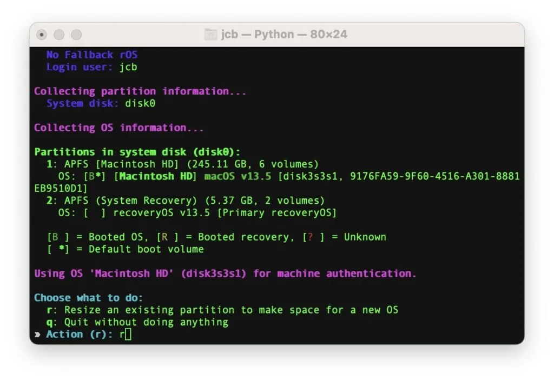Screen dimensions: 554x381
Task: Click the folder proxy icon in title bar
Action: point(210,35)
